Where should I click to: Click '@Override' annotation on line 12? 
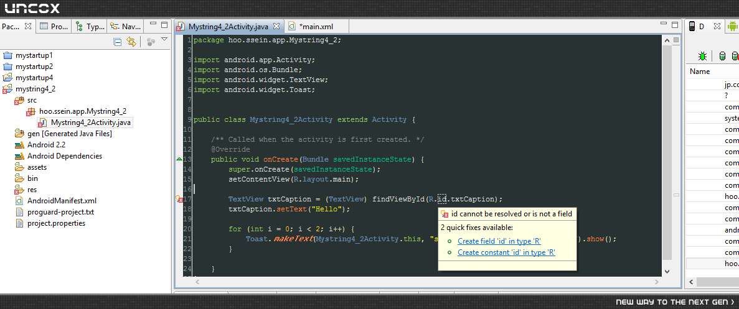(230, 150)
